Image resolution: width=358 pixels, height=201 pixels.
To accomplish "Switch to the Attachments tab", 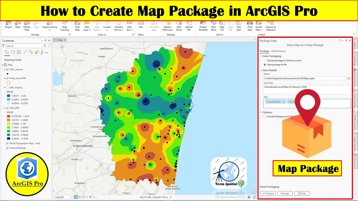I will [278, 51].
